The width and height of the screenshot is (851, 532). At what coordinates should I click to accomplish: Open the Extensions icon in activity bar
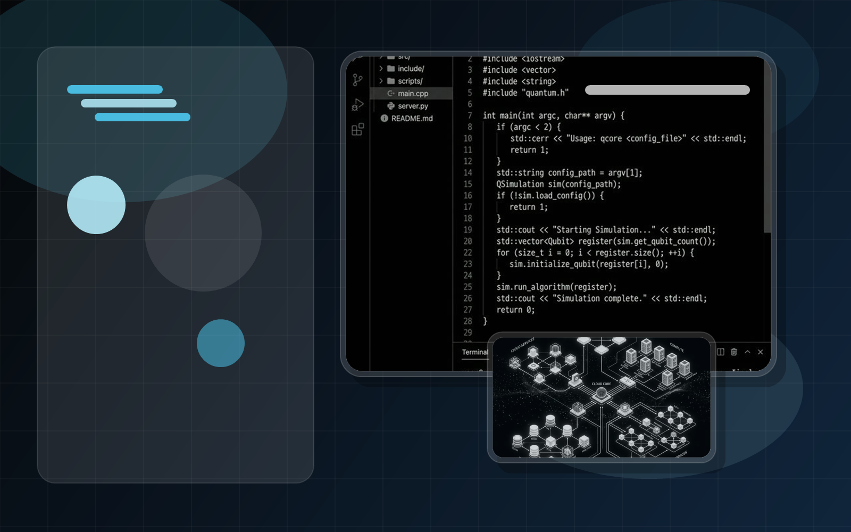click(x=358, y=129)
